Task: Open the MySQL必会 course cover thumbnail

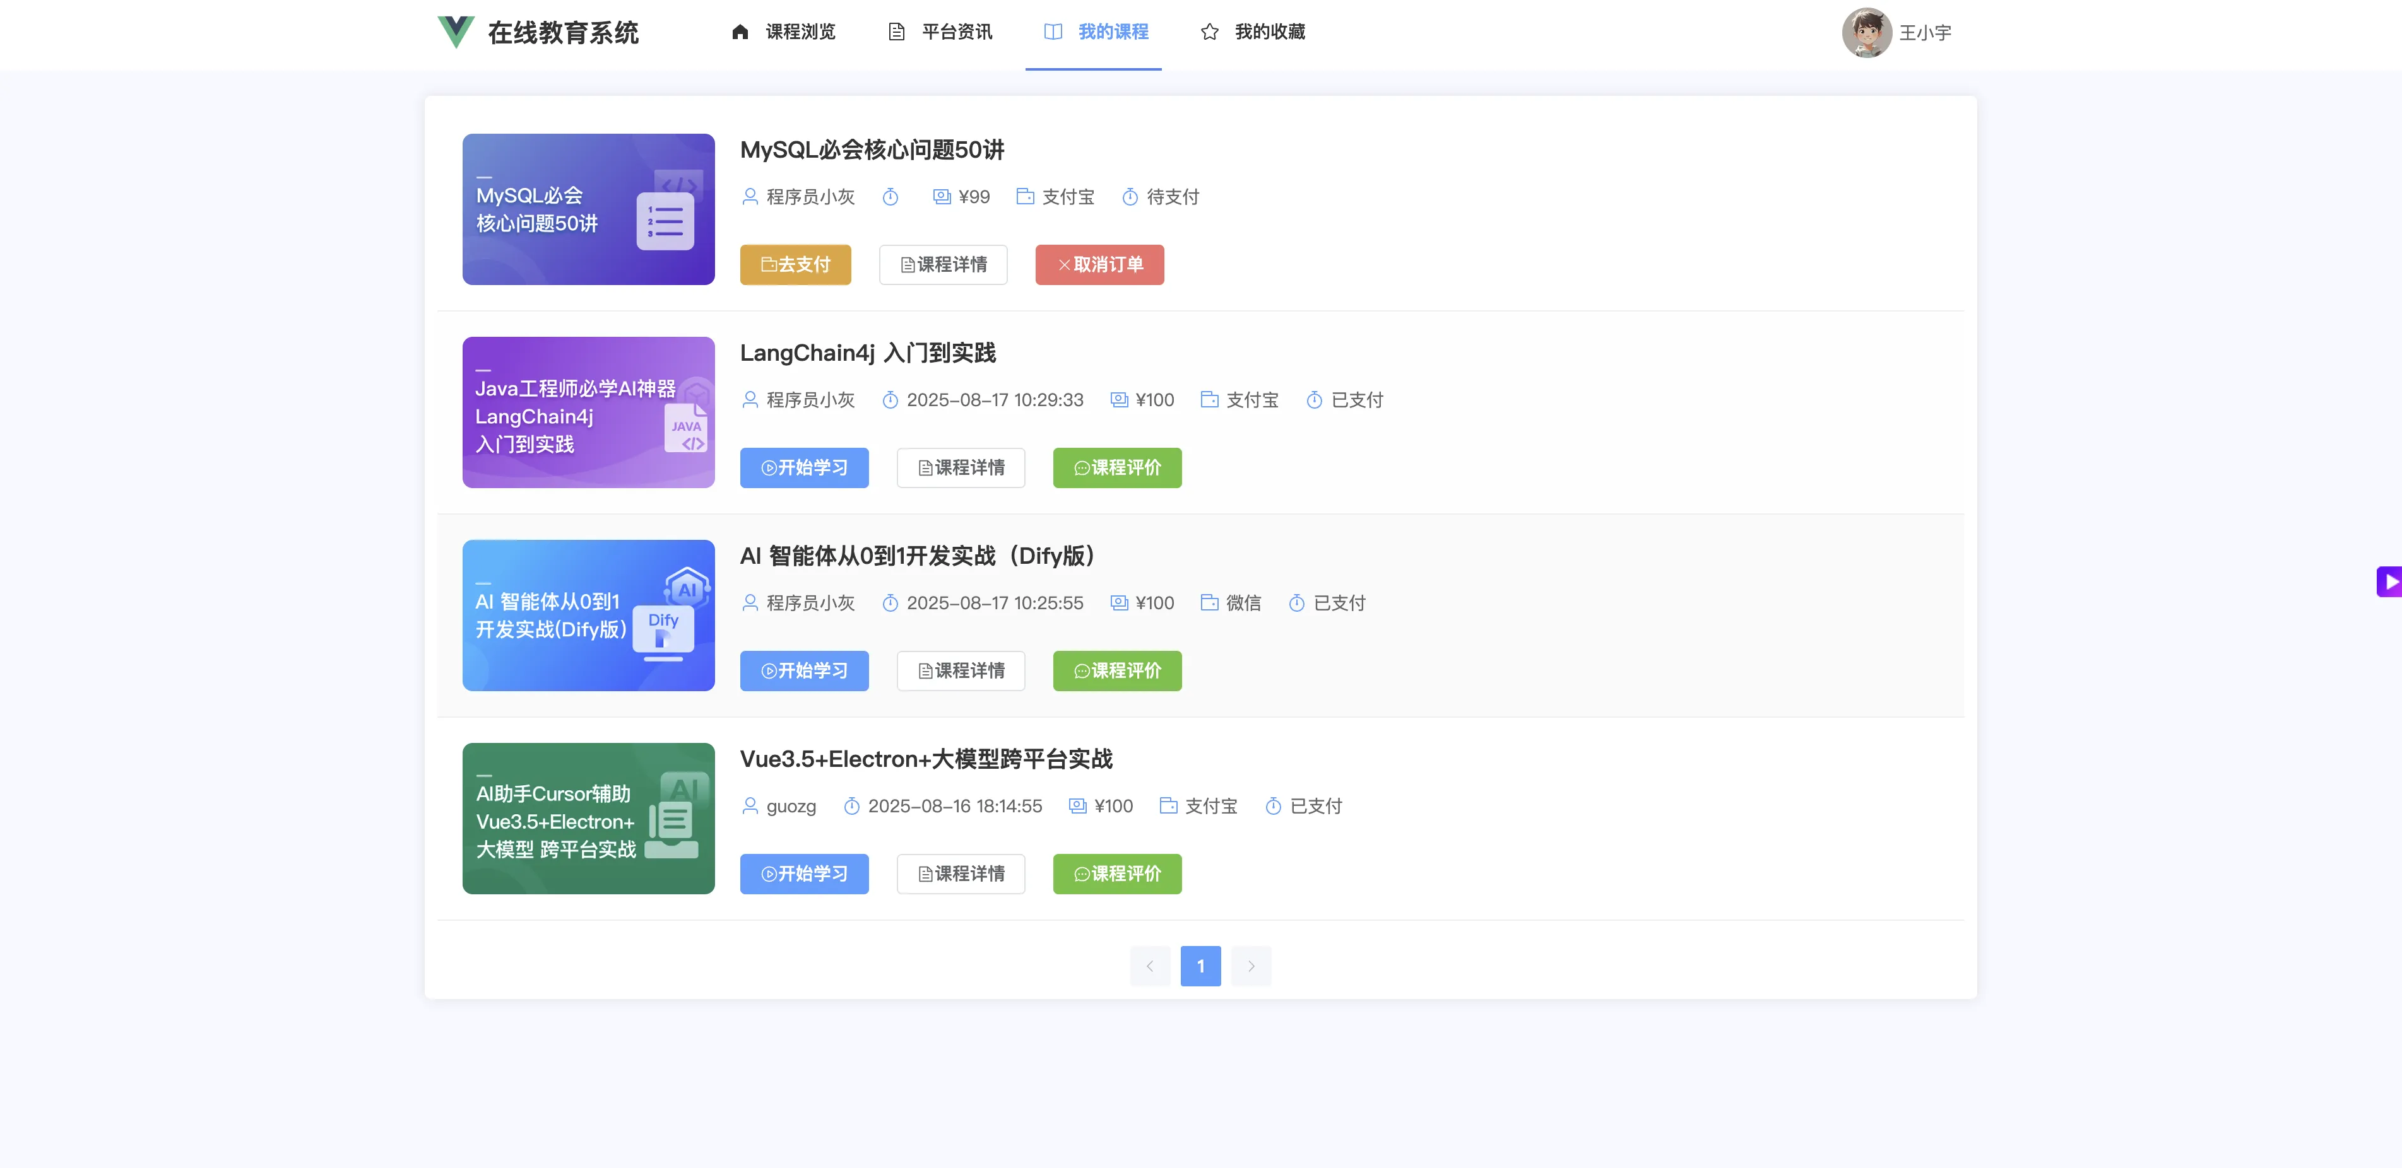Action: pyautogui.click(x=588, y=210)
